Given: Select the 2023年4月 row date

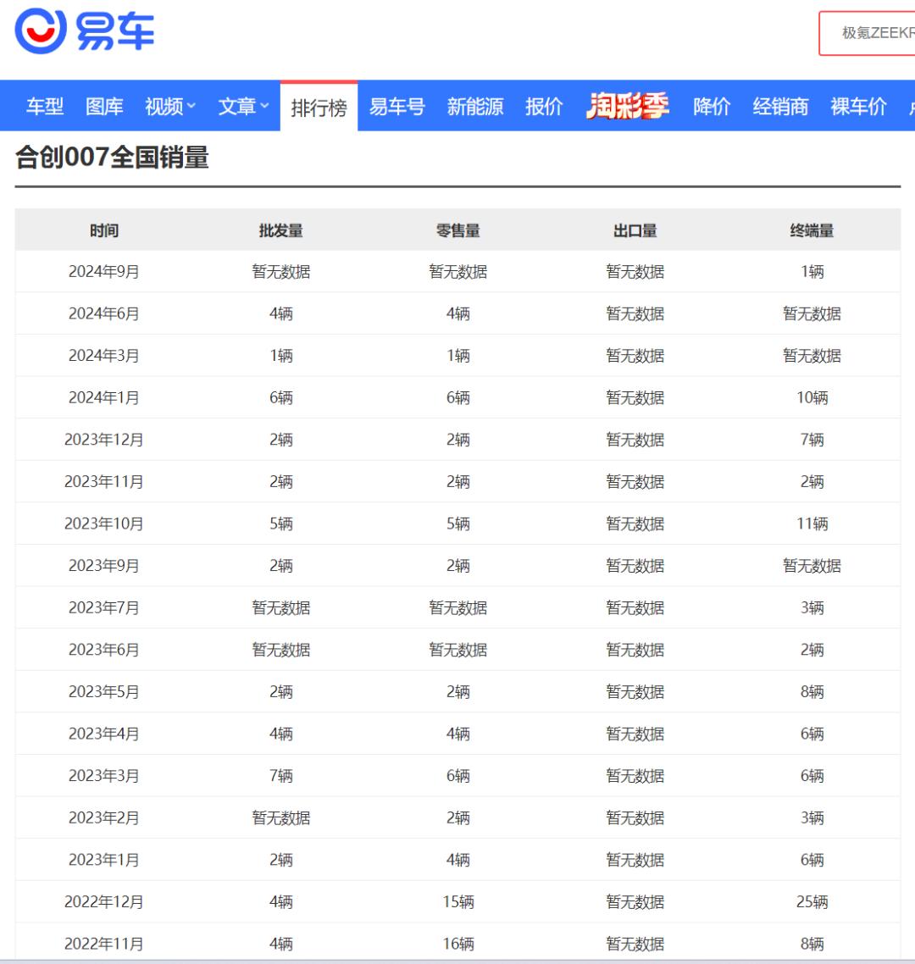Looking at the screenshot, I should [104, 734].
